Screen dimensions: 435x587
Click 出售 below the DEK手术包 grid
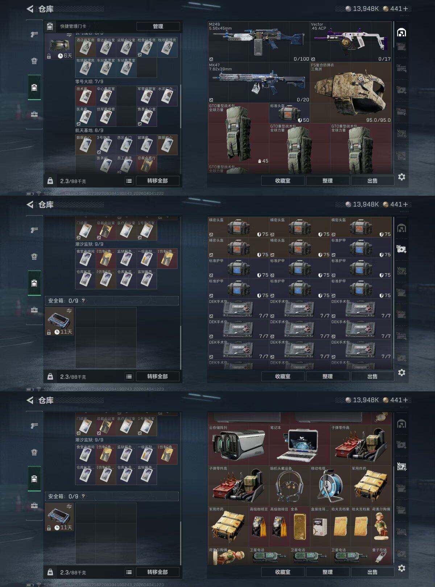(x=372, y=376)
